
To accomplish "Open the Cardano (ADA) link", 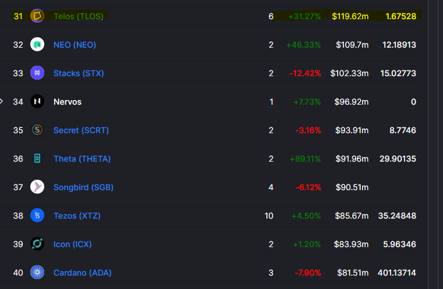I will [x=83, y=273].
